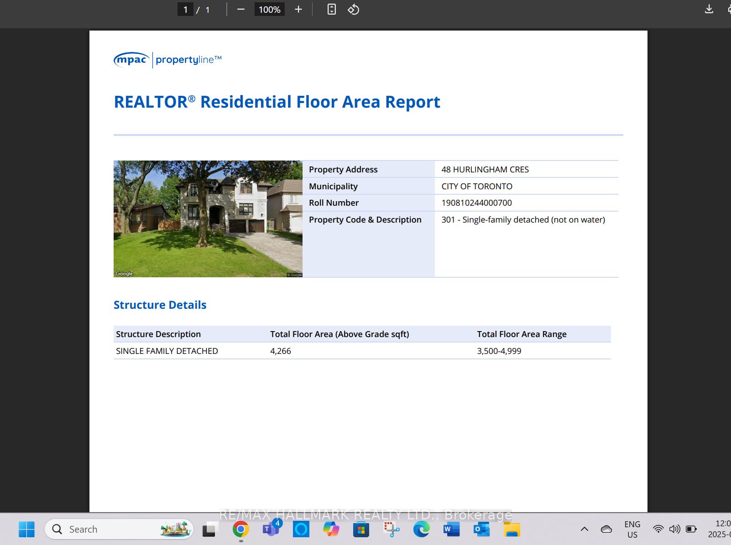Set the 100% zoom level field
The width and height of the screenshot is (731, 545).
pyautogui.click(x=270, y=10)
